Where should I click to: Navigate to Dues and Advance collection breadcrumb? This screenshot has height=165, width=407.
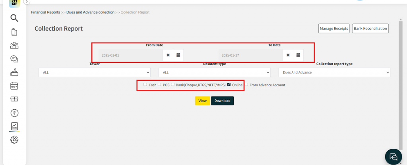coord(90,12)
